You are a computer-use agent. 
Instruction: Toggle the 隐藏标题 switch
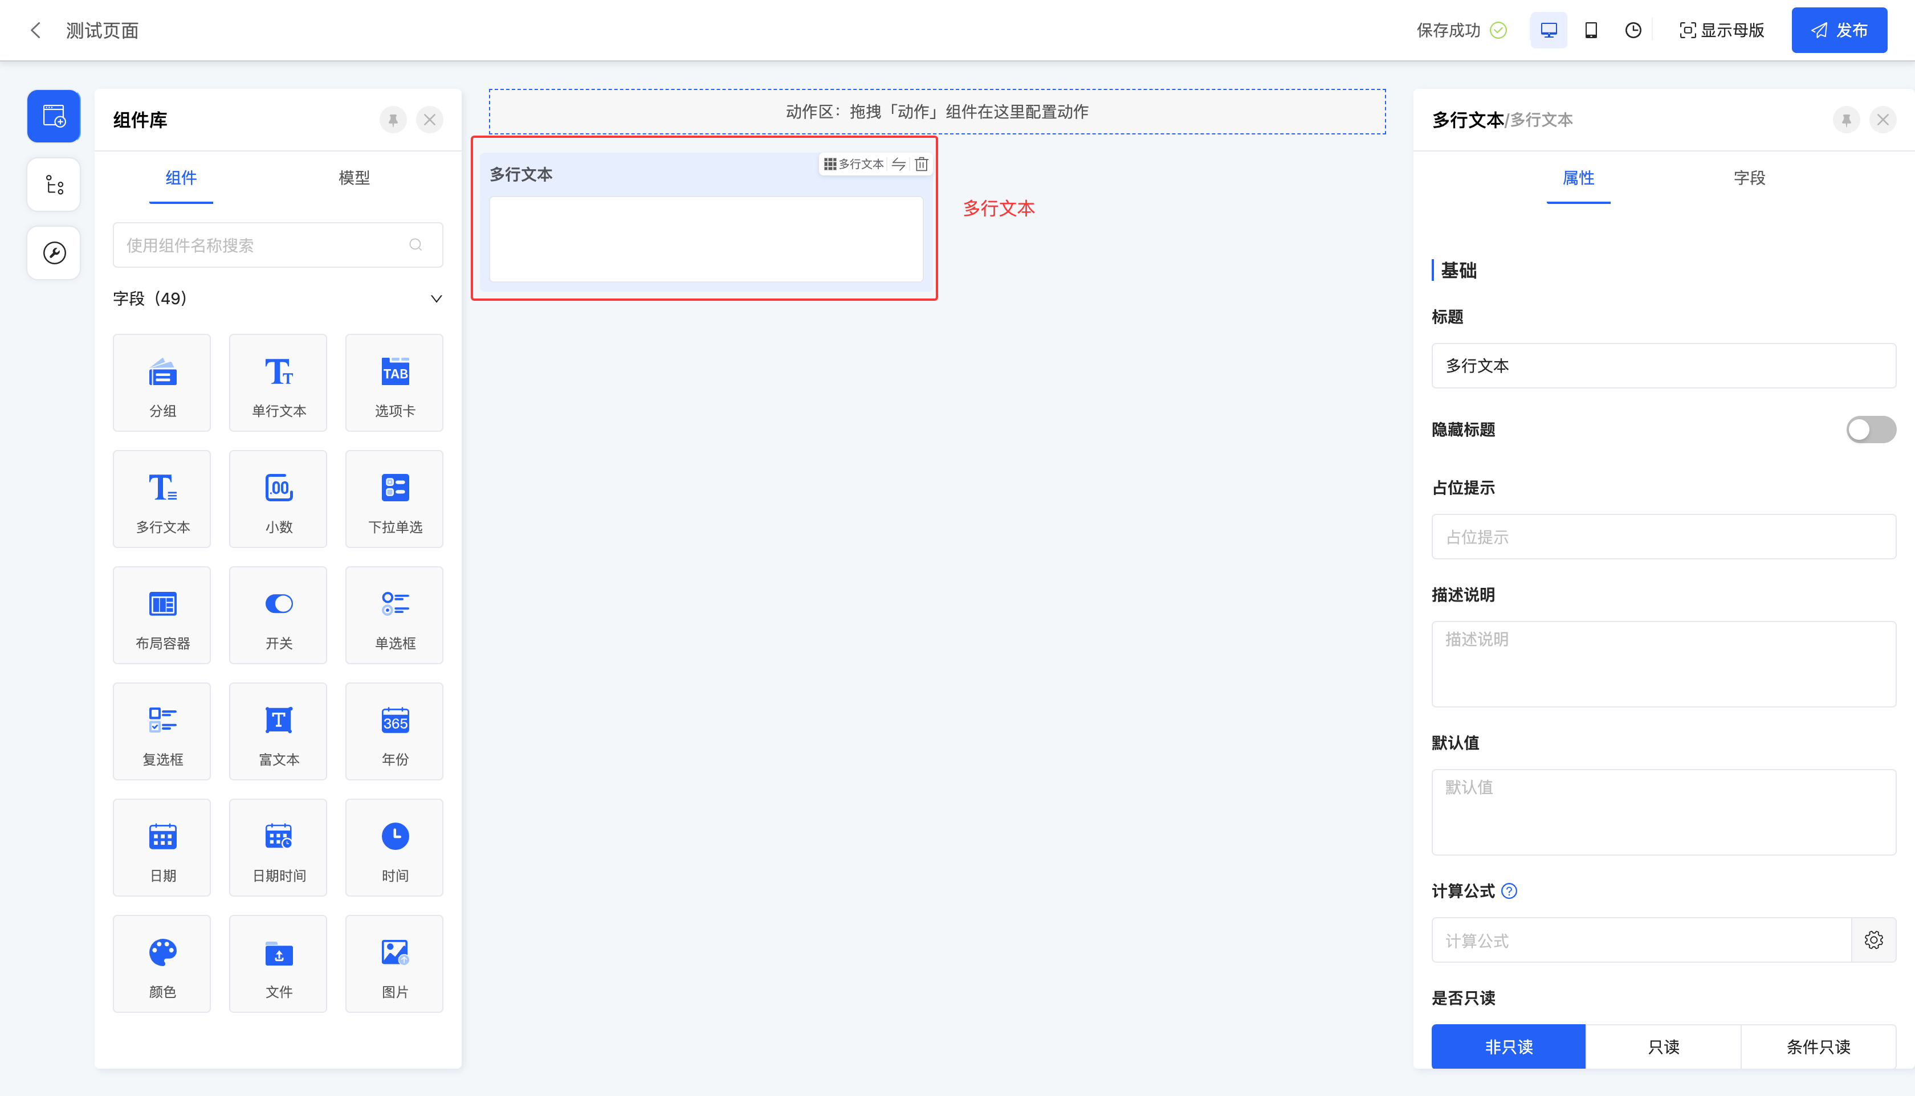[x=1870, y=429]
